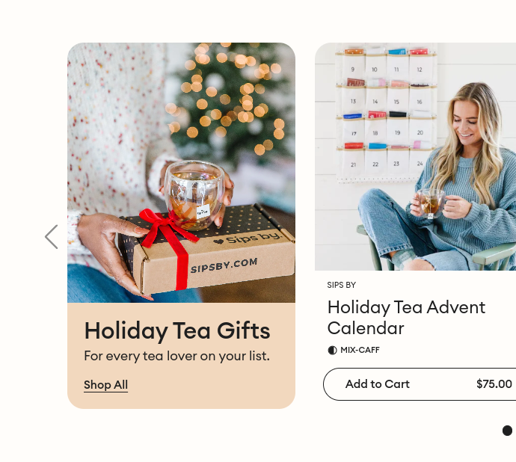Click the SIPS BY brand label
This screenshot has width=516, height=462.
[342, 285]
